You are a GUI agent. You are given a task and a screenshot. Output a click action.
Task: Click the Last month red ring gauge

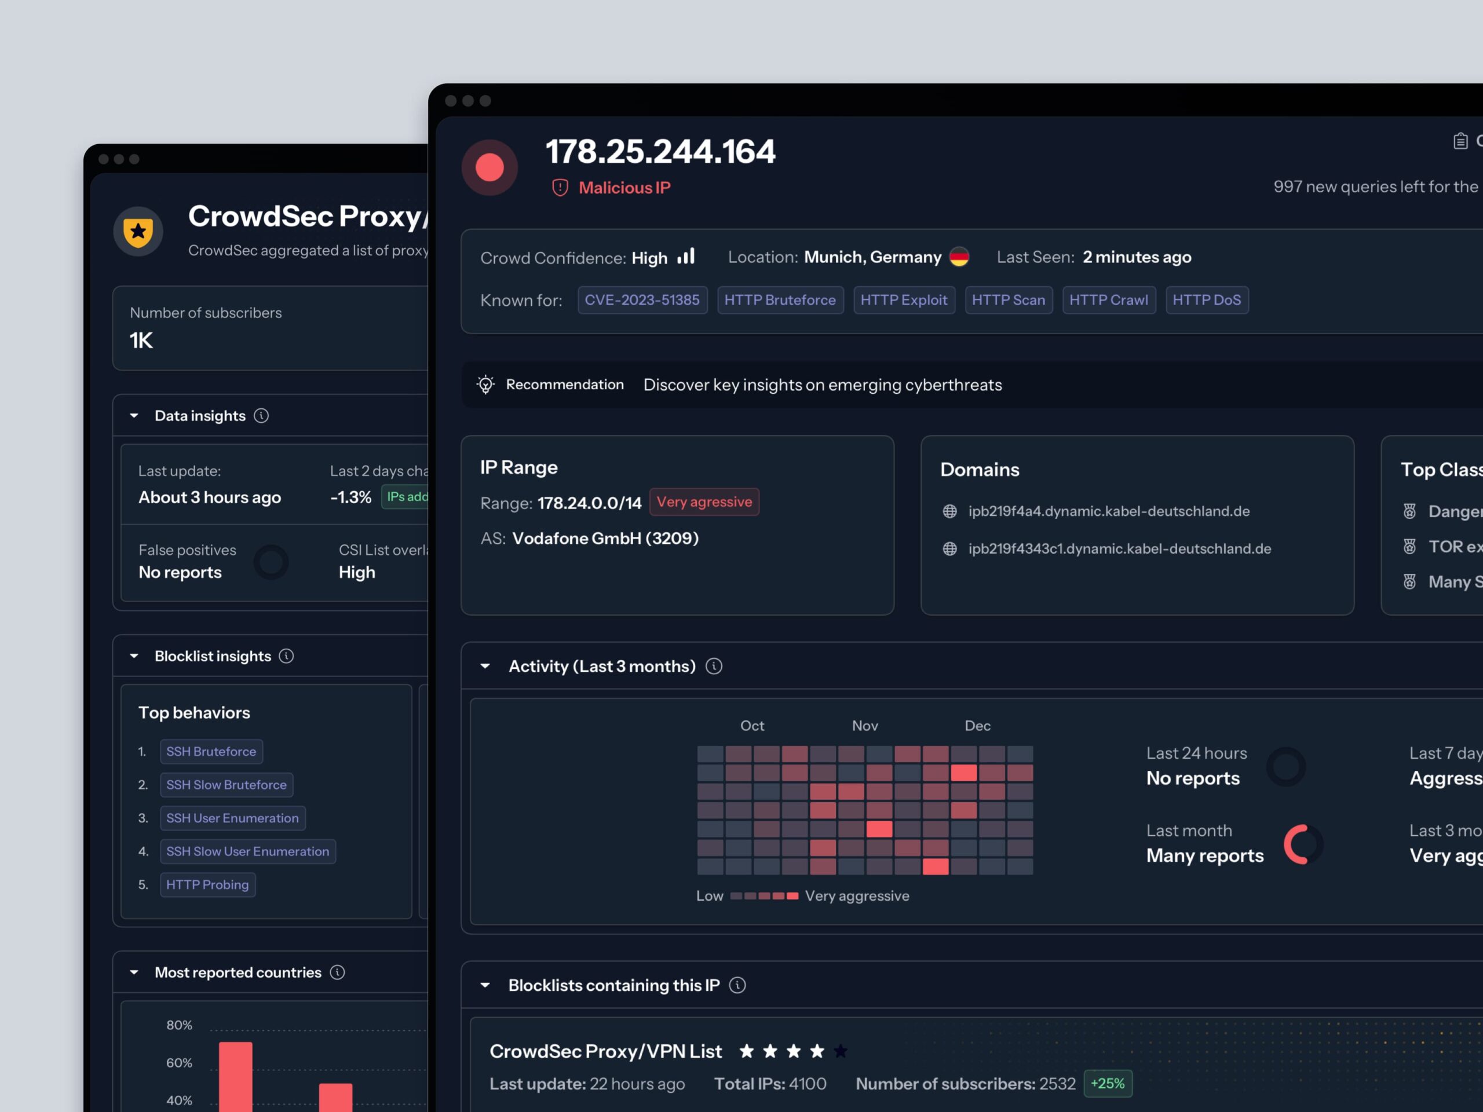click(x=1303, y=844)
